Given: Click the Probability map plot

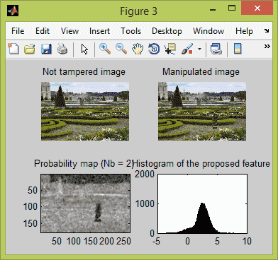Looking at the screenshot, I should click(x=85, y=203).
